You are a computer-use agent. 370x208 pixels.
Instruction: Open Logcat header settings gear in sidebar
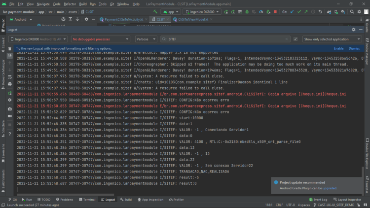[x=10, y=100]
